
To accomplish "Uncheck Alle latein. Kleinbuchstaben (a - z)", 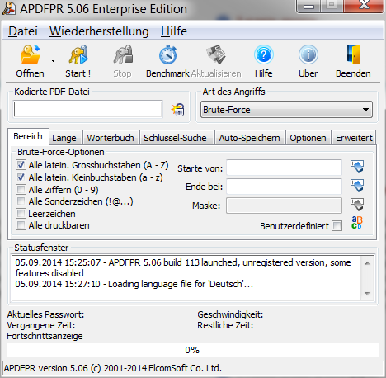I will tap(21, 177).
